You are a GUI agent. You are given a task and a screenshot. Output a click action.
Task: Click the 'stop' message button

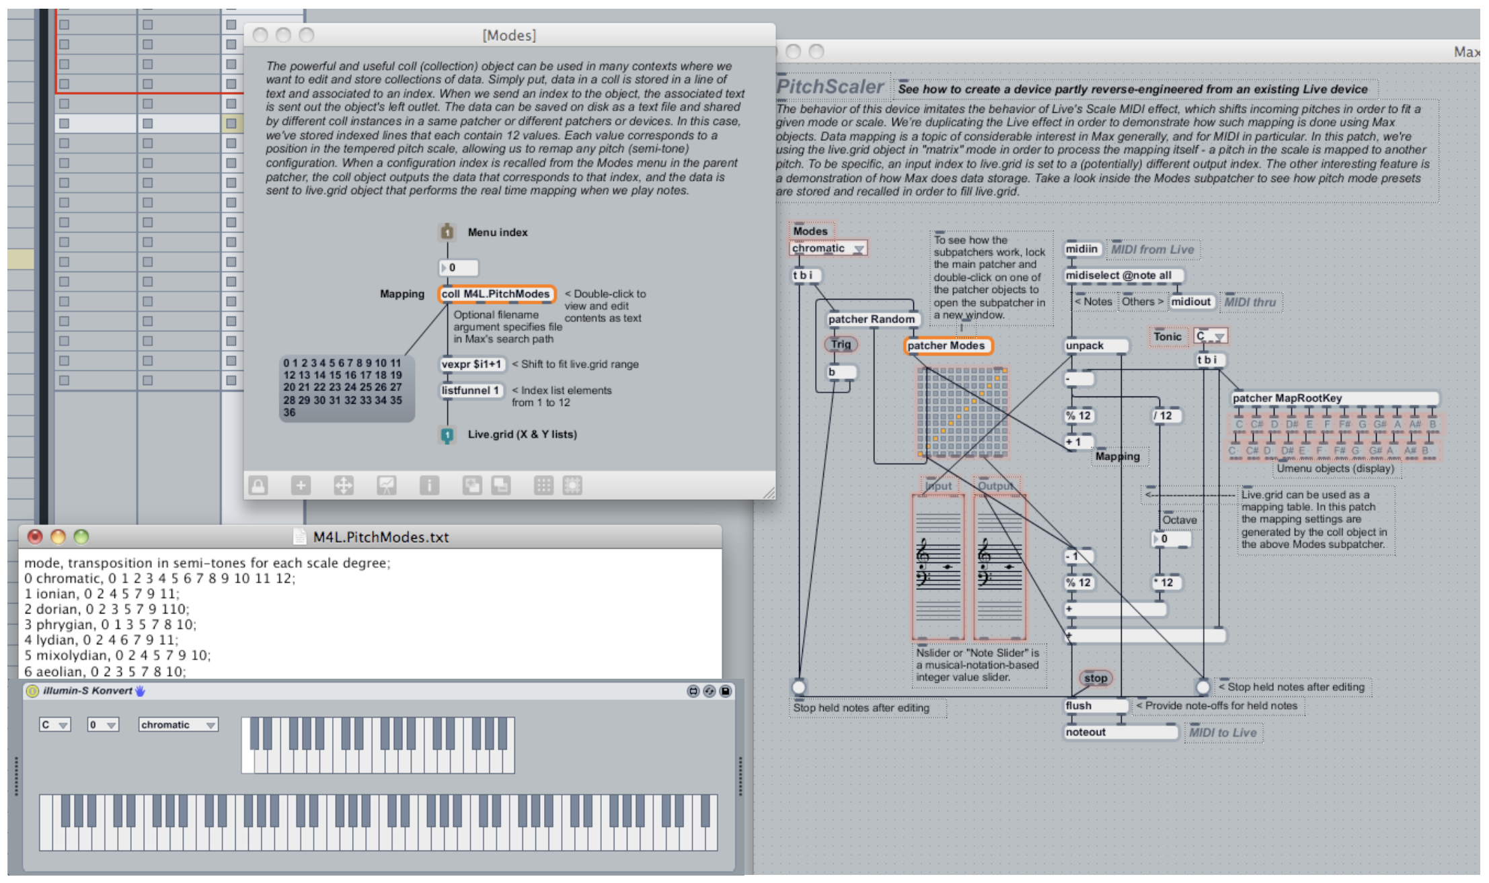point(1095,678)
